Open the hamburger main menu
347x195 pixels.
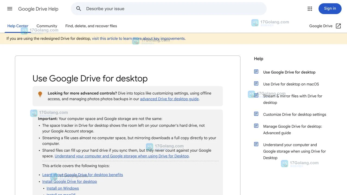[10, 9]
